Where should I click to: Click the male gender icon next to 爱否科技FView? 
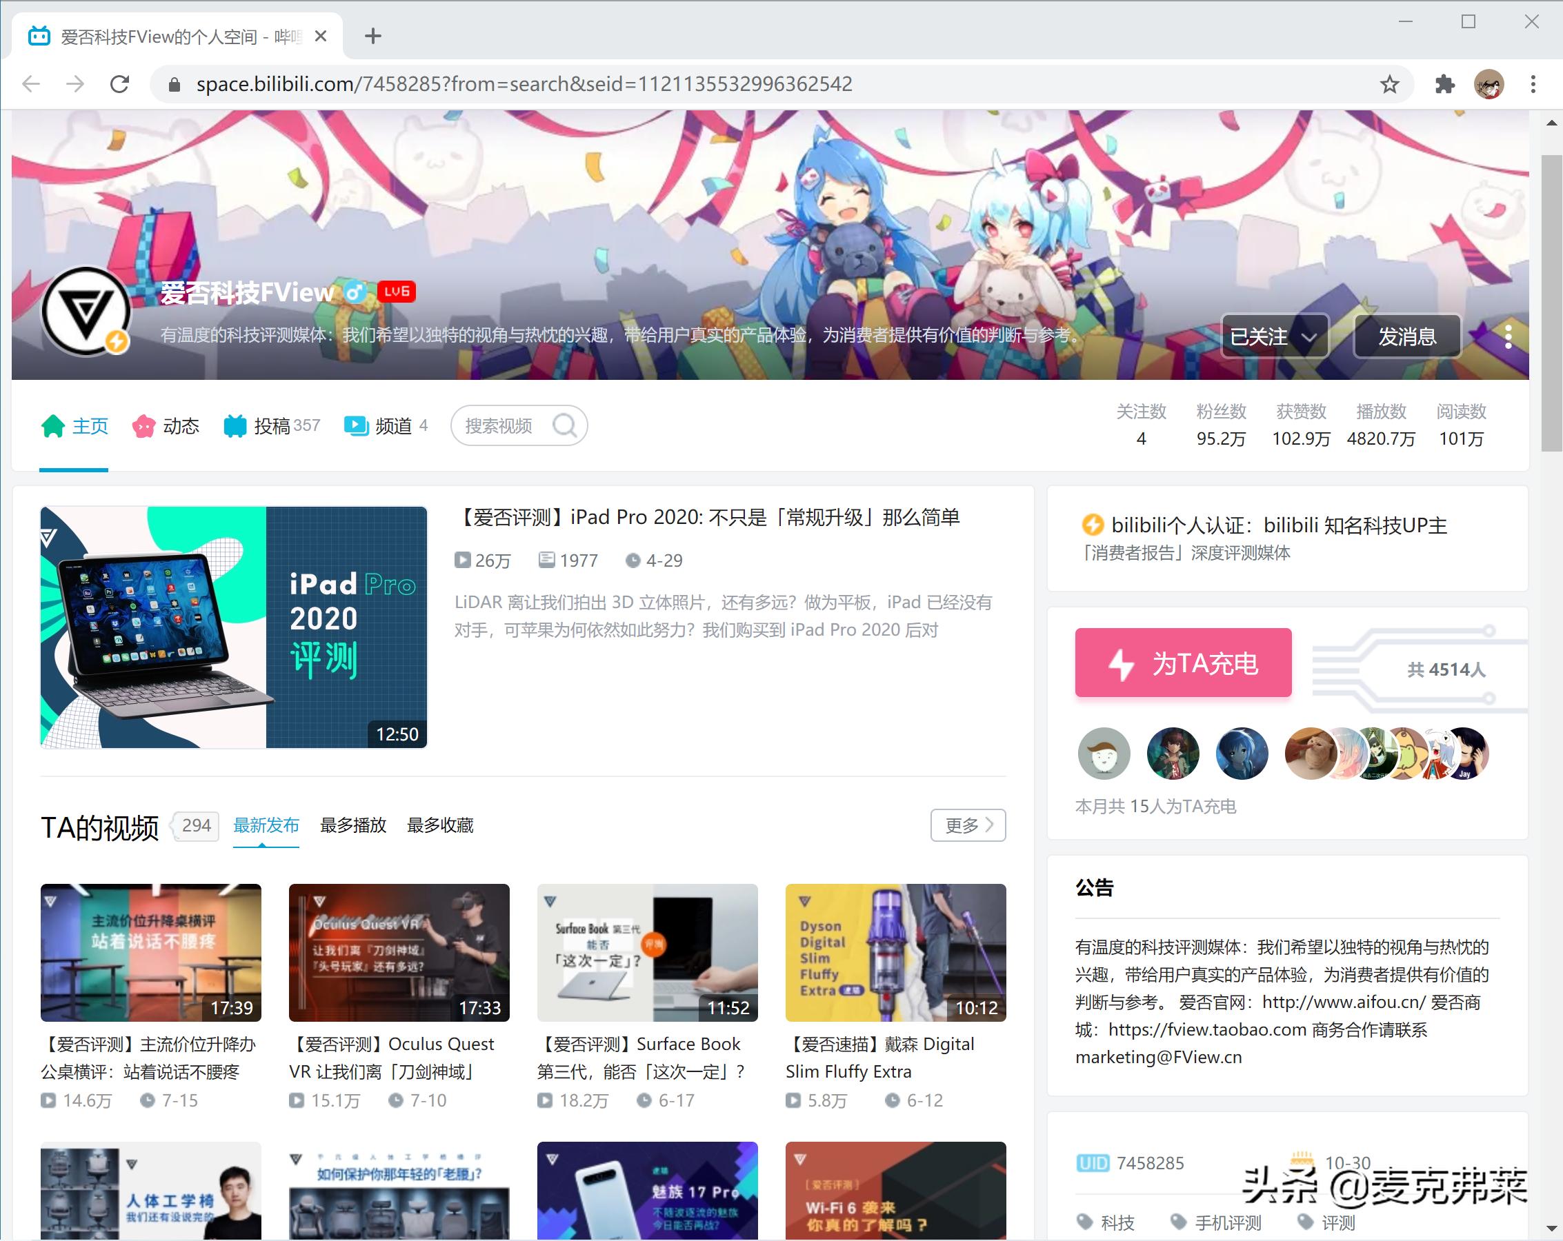pyautogui.click(x=355, y=293)
